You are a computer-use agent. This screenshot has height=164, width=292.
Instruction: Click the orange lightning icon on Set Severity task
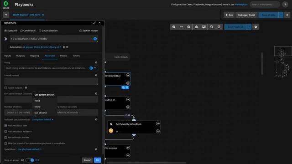(111, 131)
